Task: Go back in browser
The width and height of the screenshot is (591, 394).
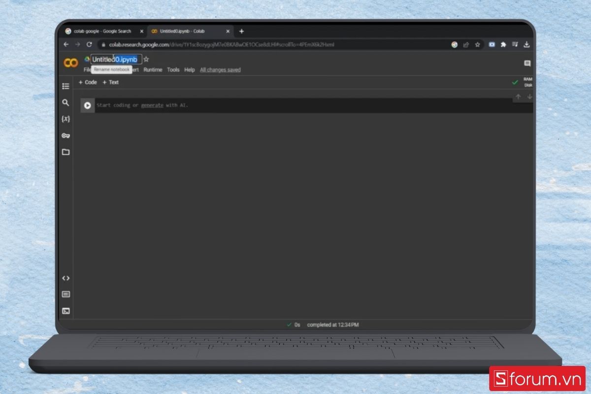Action: [x=66, y=44]
